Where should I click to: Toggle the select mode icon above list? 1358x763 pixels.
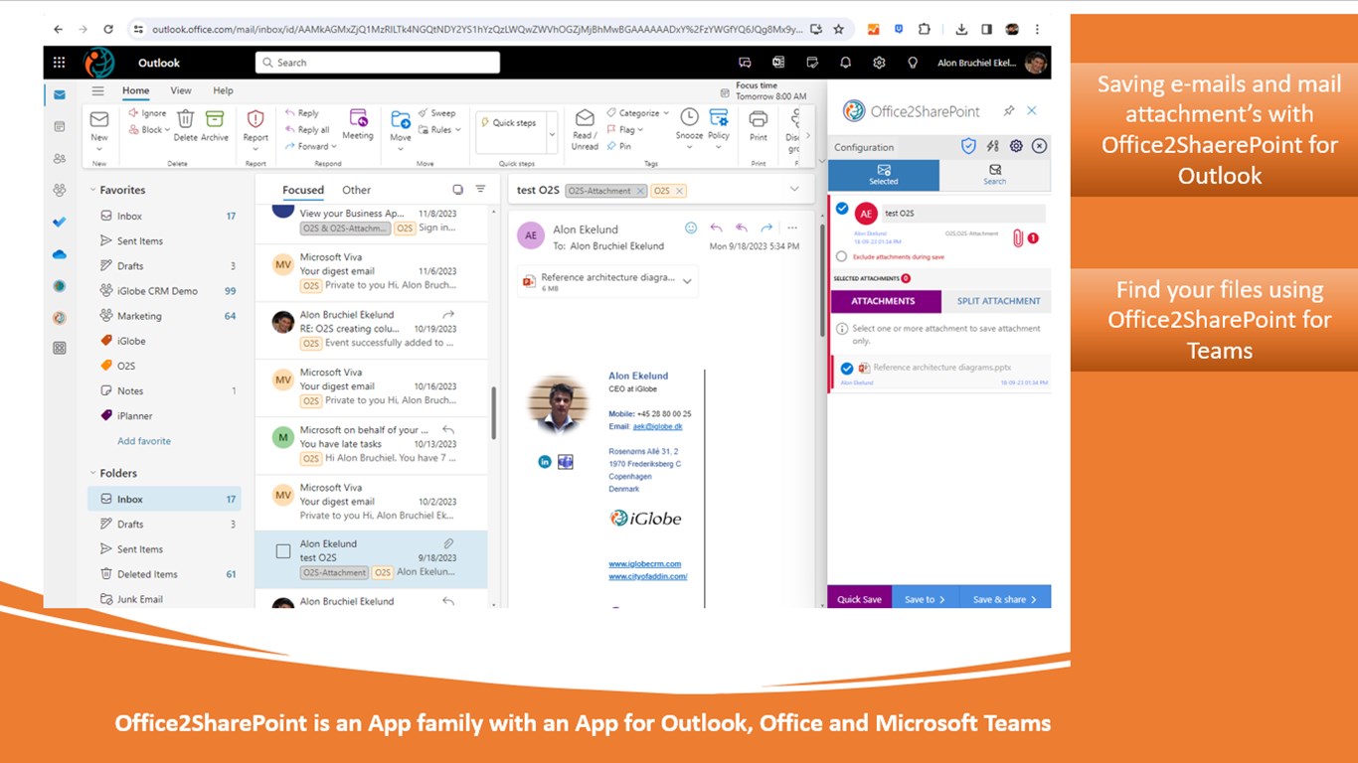[x=457, y=189]
